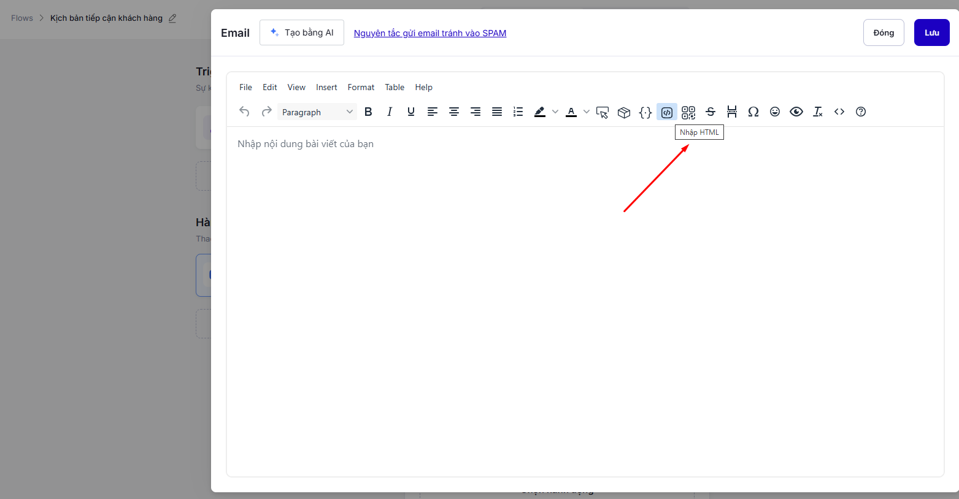Expand the text color dropdown arrow
The image size is (959, 499).
[587, 112]
